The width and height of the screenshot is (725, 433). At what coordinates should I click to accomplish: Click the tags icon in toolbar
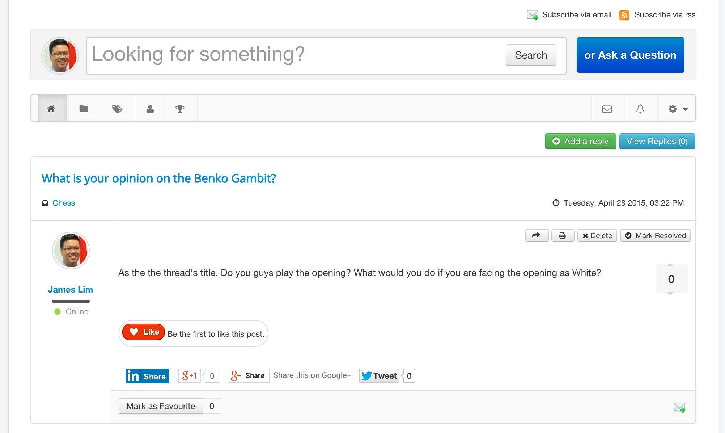[117, 109]
